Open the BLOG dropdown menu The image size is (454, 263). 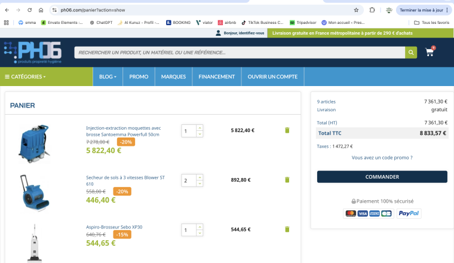click(108, 77)
